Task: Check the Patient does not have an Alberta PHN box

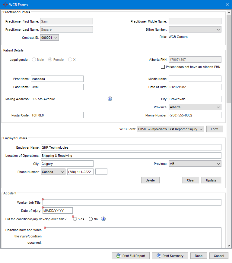Action: (x=163, y=67)
